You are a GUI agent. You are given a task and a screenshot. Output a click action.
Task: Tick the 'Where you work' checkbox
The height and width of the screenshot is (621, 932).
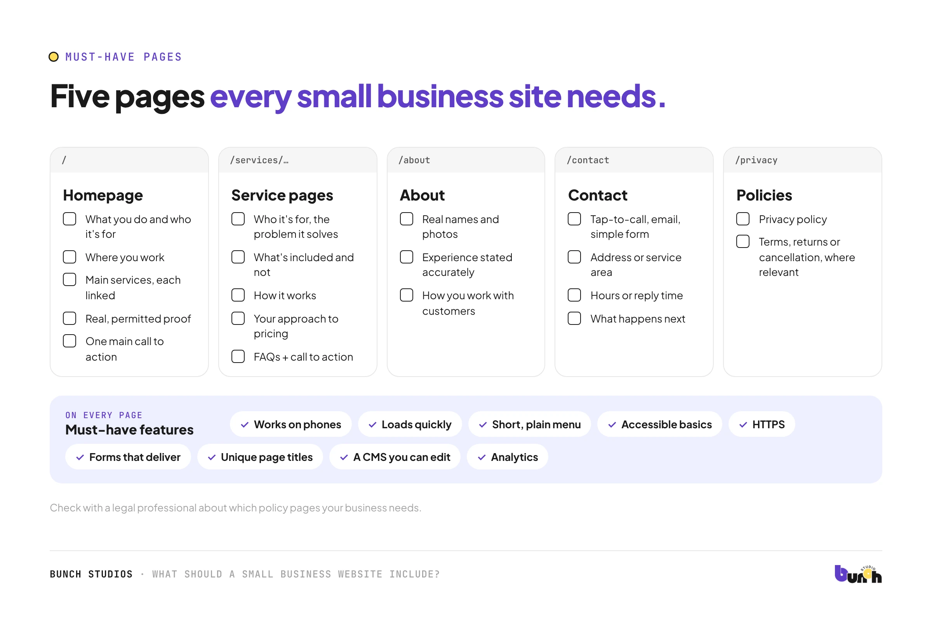[70, 257]
